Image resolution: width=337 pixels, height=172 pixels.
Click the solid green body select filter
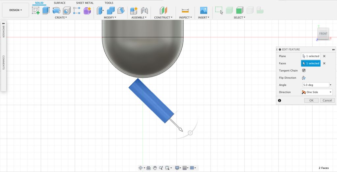(x=240, y=10)
